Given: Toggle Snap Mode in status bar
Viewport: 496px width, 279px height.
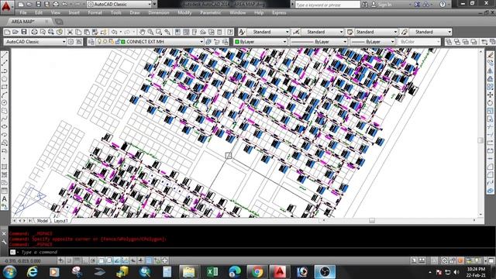Looking at the screenshot, I should click(69, 260).
